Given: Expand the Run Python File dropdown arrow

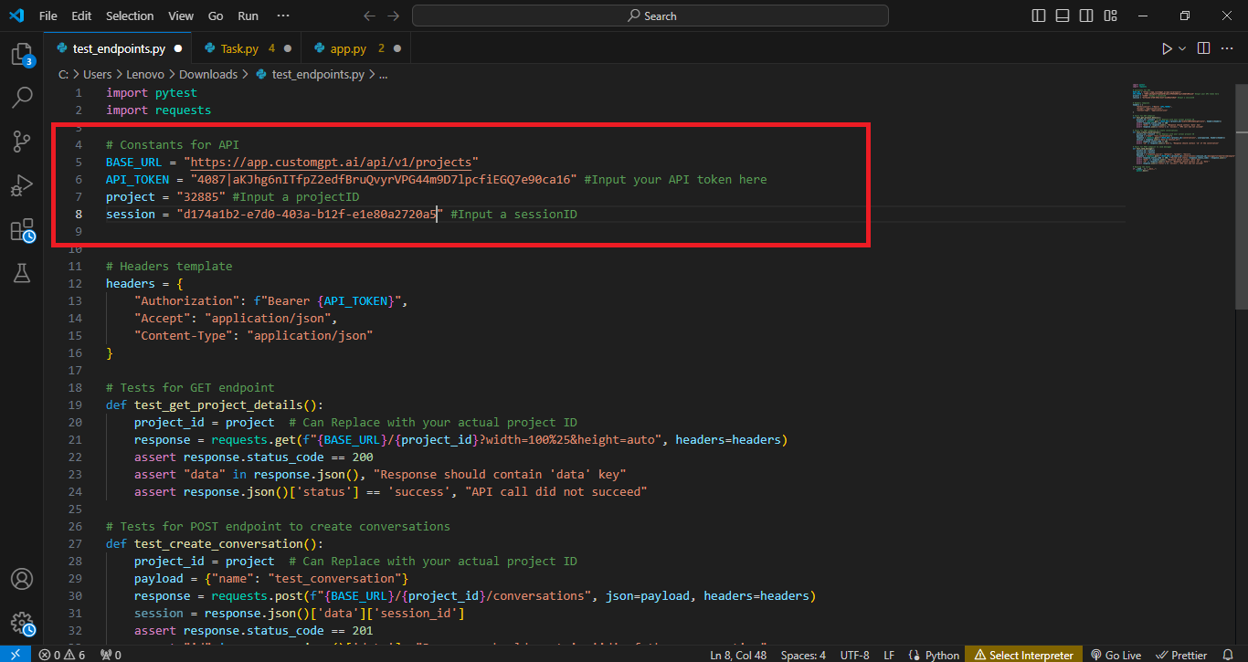Looking at the screenshot, I should [x=1181, y=47].
